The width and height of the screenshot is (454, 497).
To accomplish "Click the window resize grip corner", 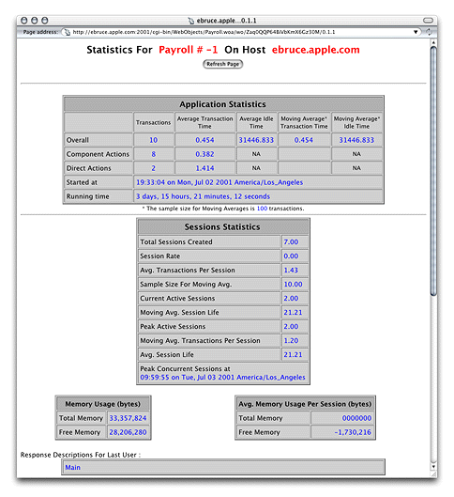I will click(x=433, y=474).
